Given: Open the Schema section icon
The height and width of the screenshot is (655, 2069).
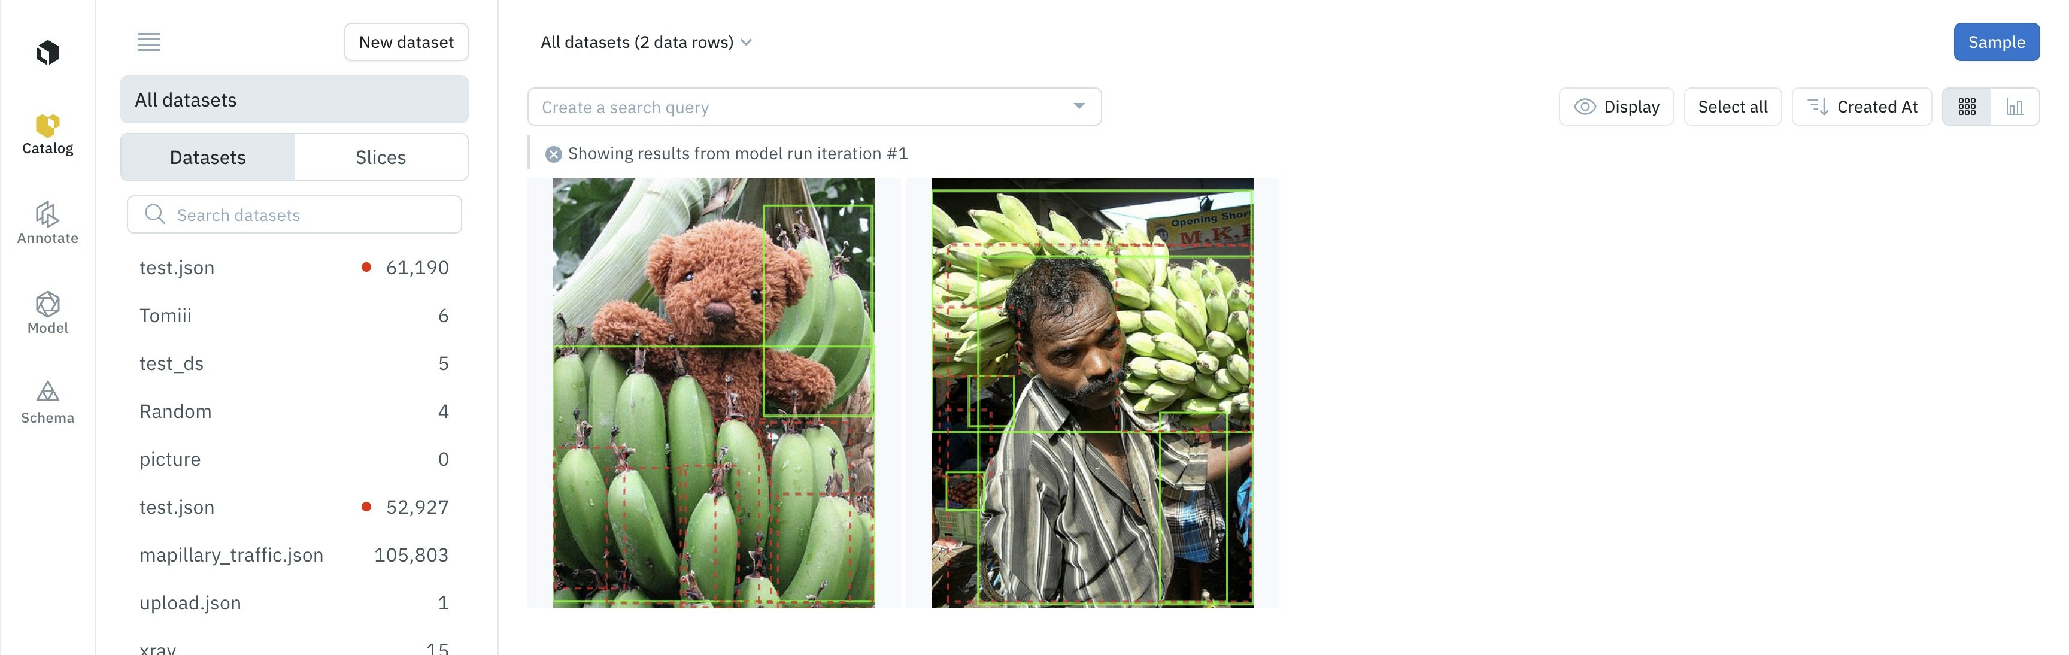Looking at the screenshot, I should click(x=47, y=392).
